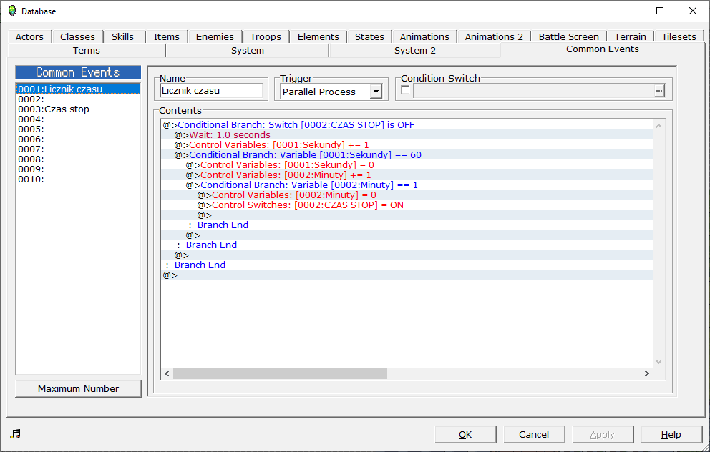Open the Animations tab

(x=424, y=36)
